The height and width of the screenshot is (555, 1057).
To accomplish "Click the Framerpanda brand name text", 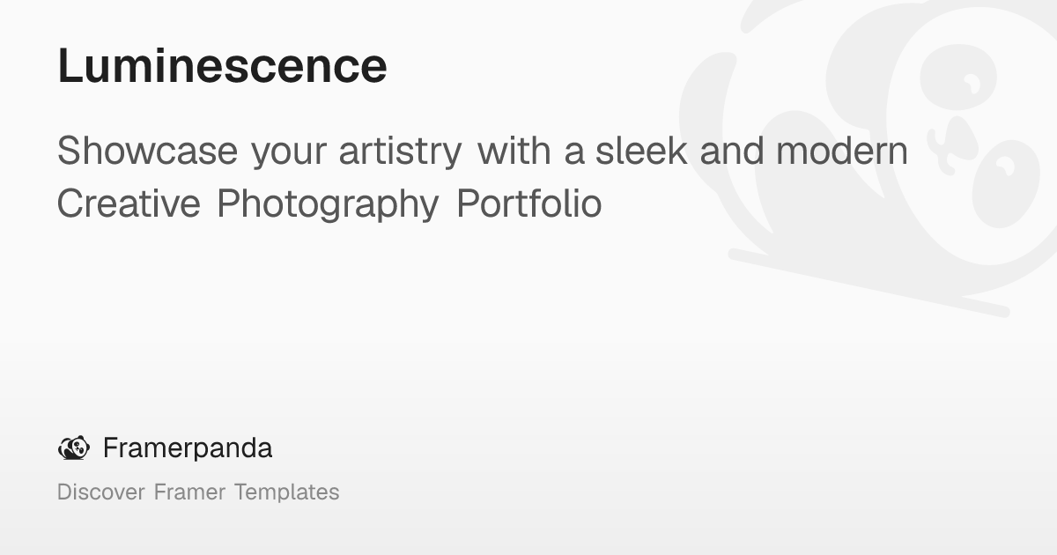I will click(x=188, y=448).
